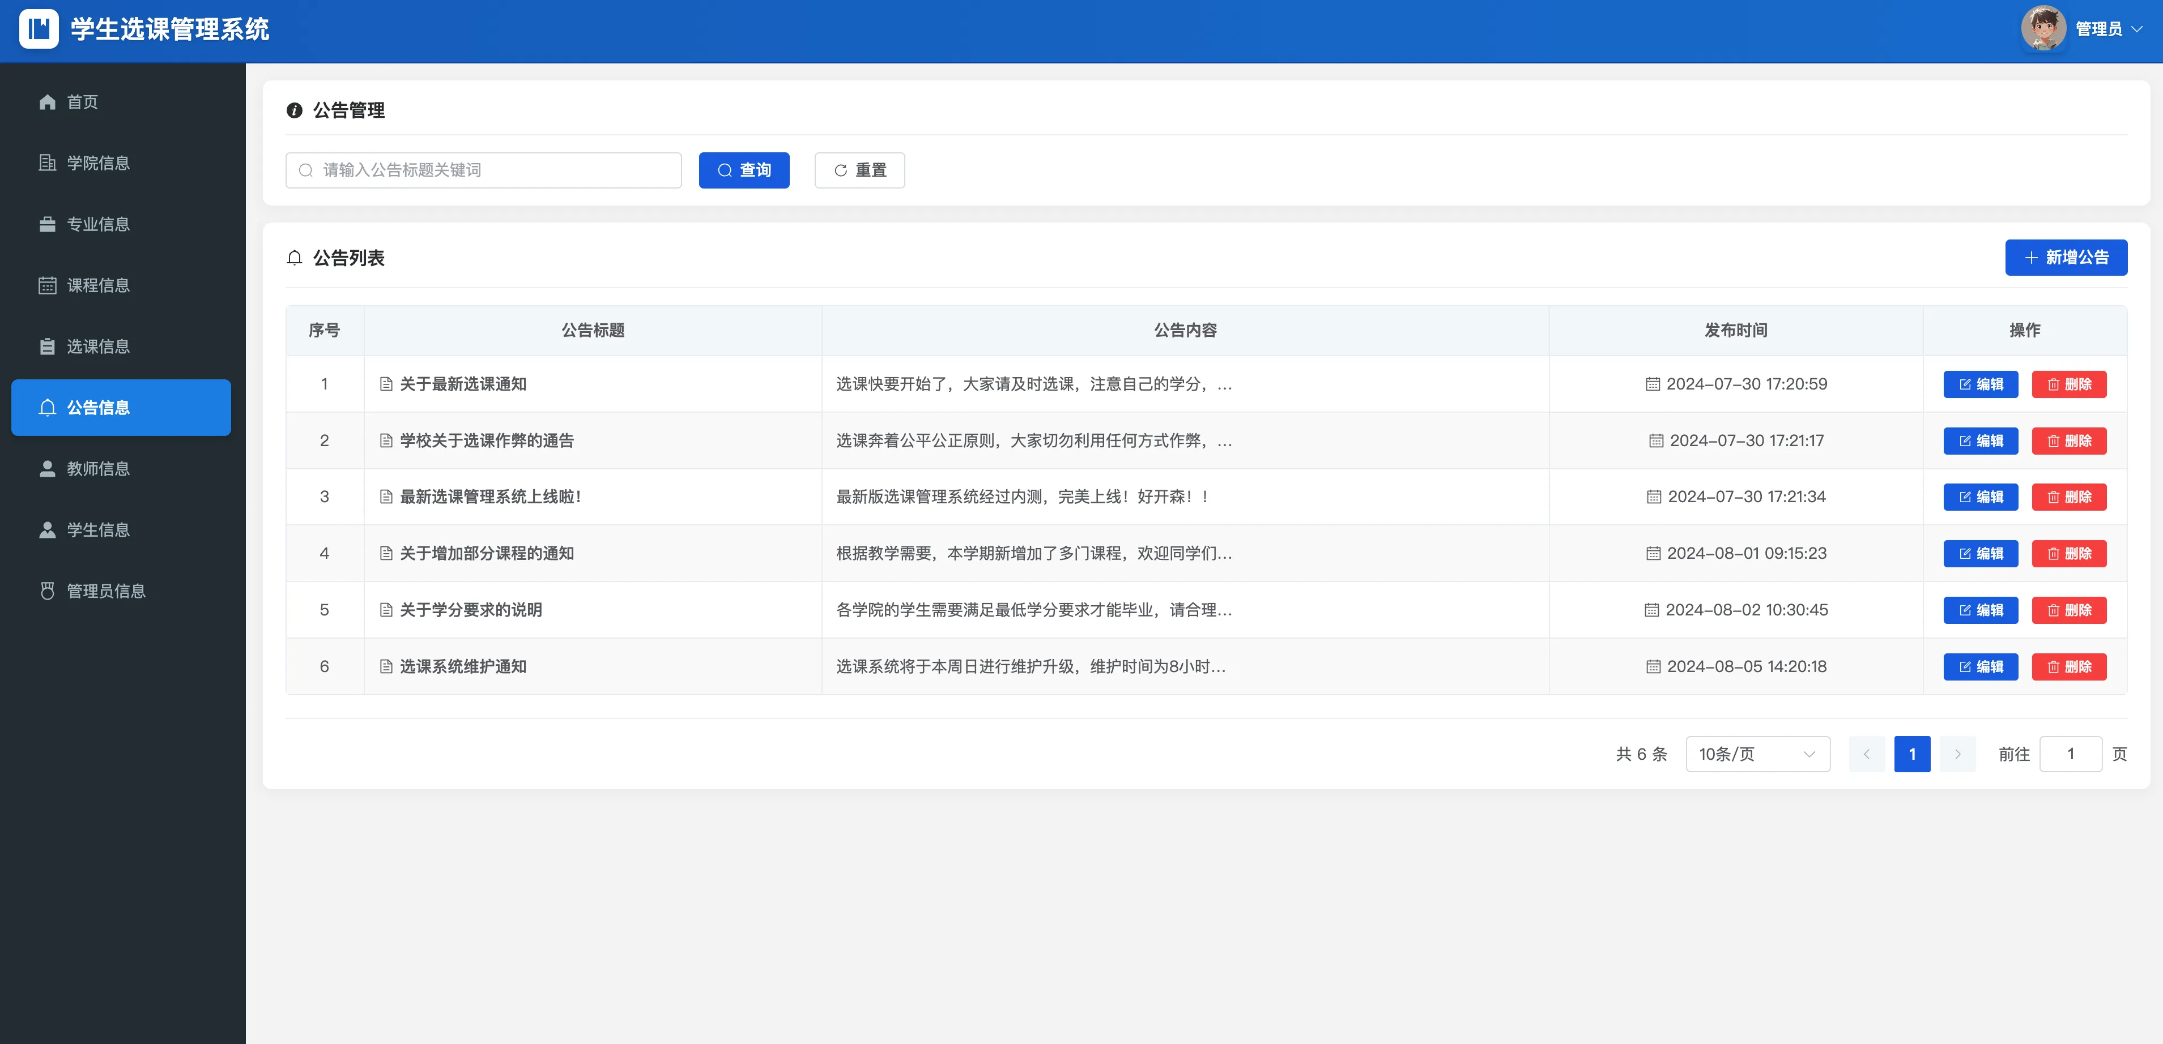Image resolution: width=2163 pixels, height=1044 pixels.
Task: Edit the 关于最新选课通知 announcement
Action: pyautogui.click(x=1980, y=384)
